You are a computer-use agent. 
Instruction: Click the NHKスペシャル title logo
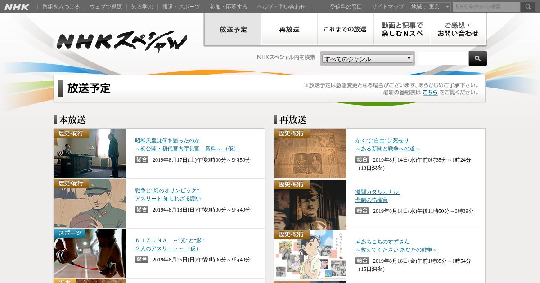[x=122, y=42]
